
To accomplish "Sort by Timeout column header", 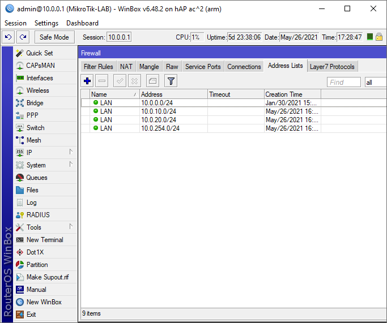I will (236, 94).
